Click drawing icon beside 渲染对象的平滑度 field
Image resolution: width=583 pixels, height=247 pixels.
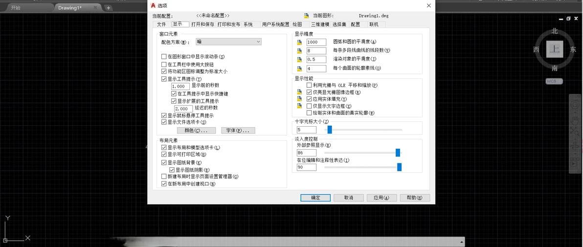click(x=300, y=60)
